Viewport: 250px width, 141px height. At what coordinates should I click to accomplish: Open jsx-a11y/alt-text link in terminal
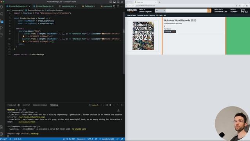[x=27, y=122]
